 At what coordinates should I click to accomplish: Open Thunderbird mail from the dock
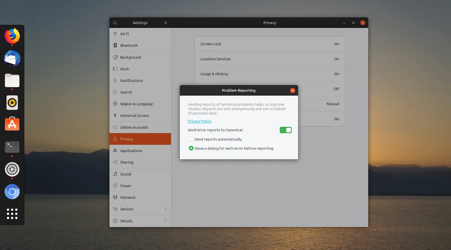(x=12, y=59)
